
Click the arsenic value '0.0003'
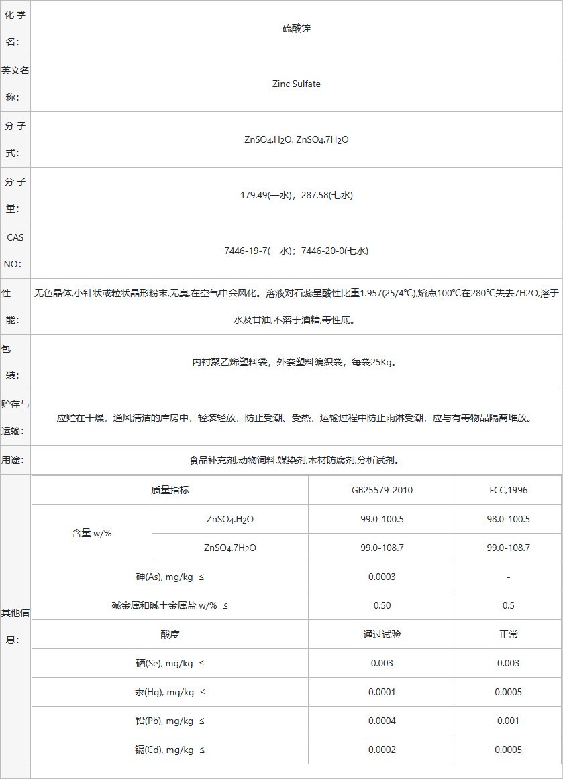coord(382,577)
